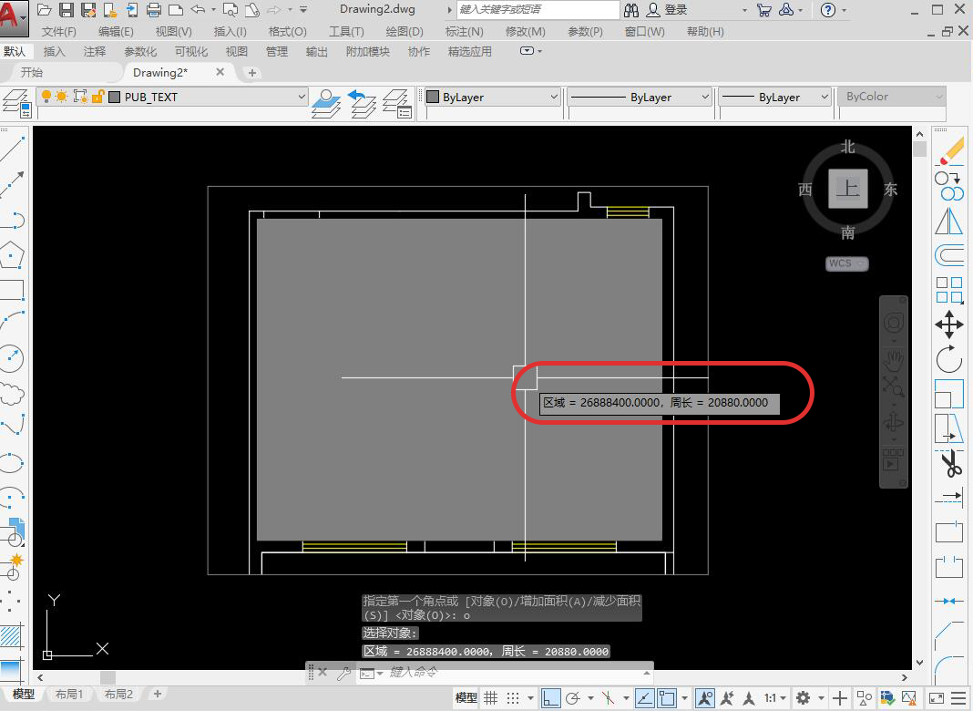Screen dimensions: 973x711
Task: Click the Open file icon
Action: pos(44,10)
